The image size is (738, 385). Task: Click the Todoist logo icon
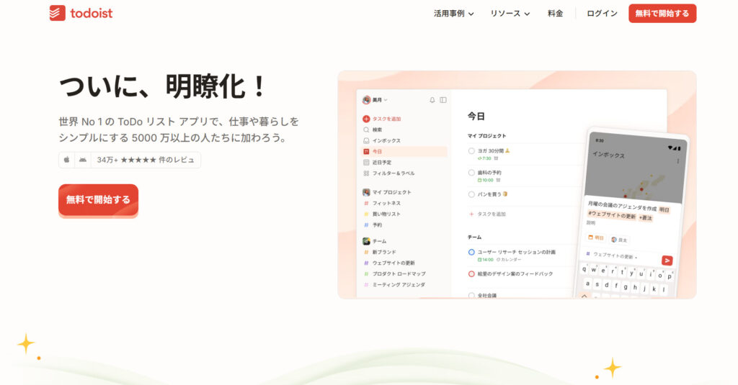click(x=58, y=13)
